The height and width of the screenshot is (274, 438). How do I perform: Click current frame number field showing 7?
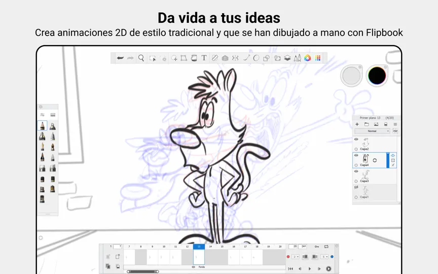pyautogui.click(x=118, y=246)
